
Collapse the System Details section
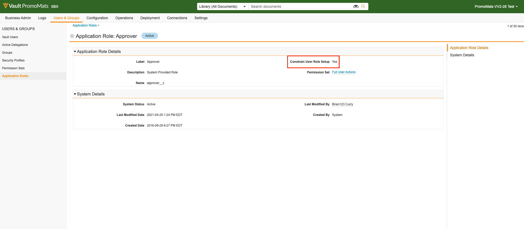(75, 94)
